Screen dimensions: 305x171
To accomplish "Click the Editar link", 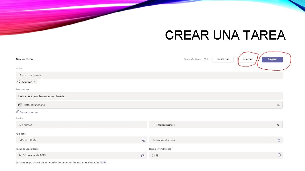I will (x=104, y=162).
